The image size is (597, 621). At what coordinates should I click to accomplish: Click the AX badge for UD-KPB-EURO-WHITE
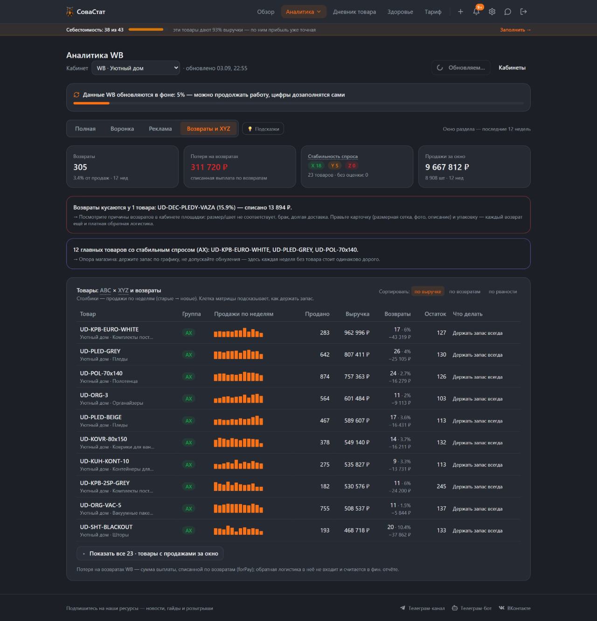pos(189,333)
